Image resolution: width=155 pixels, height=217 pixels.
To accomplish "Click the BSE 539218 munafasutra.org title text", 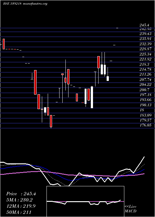I will (25, 4).
